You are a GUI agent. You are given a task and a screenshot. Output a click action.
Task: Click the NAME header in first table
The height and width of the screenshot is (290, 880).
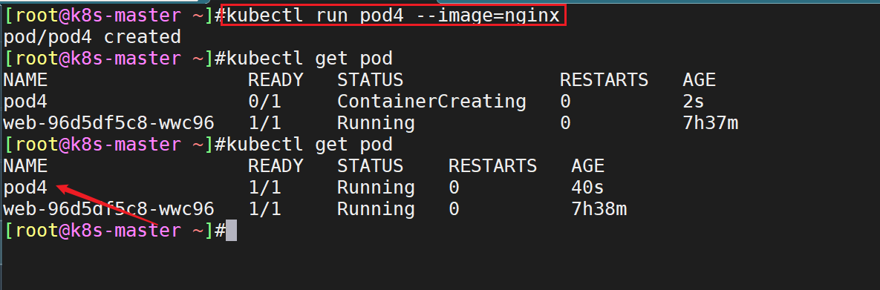point(26,80)
